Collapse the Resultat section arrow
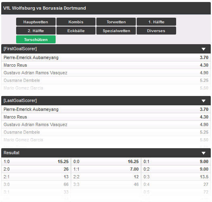Screen dimensions: 212x202 point(204,153)
